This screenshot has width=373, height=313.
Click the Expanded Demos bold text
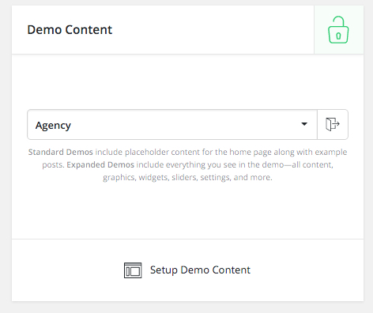point(100,164)
